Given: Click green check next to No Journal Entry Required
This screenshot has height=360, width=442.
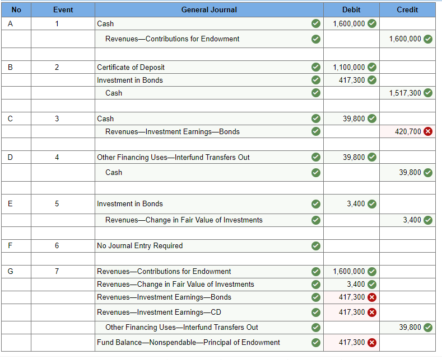Looking at the screenshot, I should (x=316, y=246).
